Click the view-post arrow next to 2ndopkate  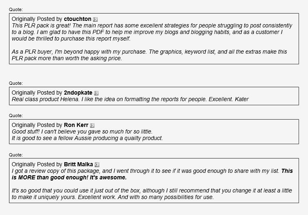[96, 93]
